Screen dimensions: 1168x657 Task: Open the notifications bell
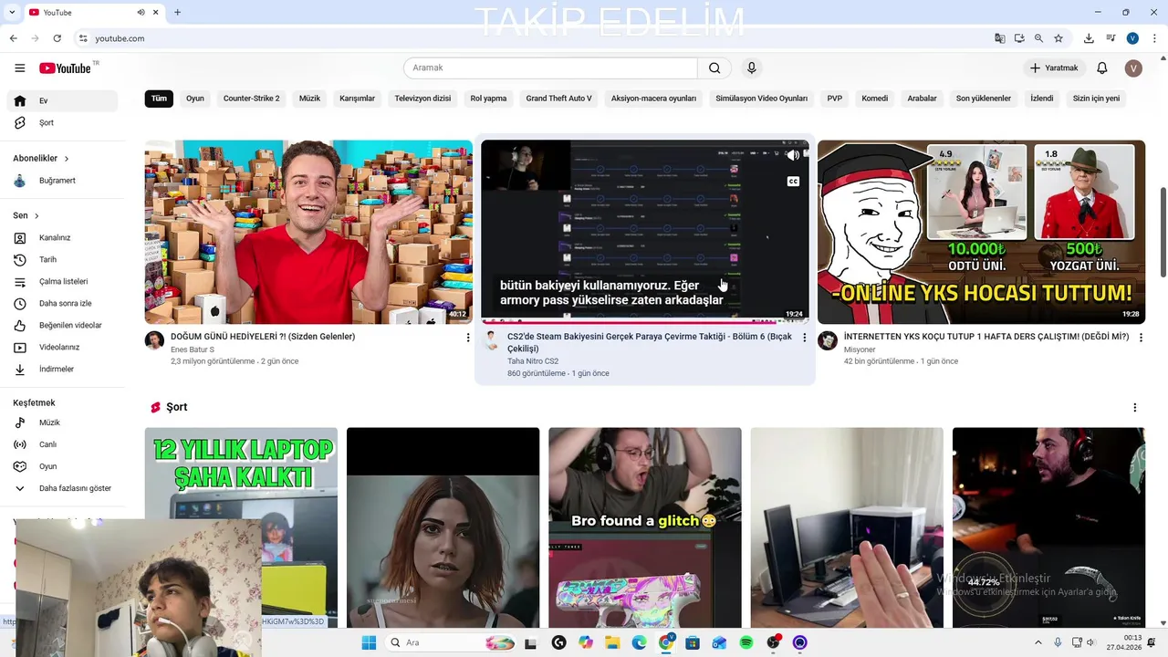click(x=1101, y=68)
